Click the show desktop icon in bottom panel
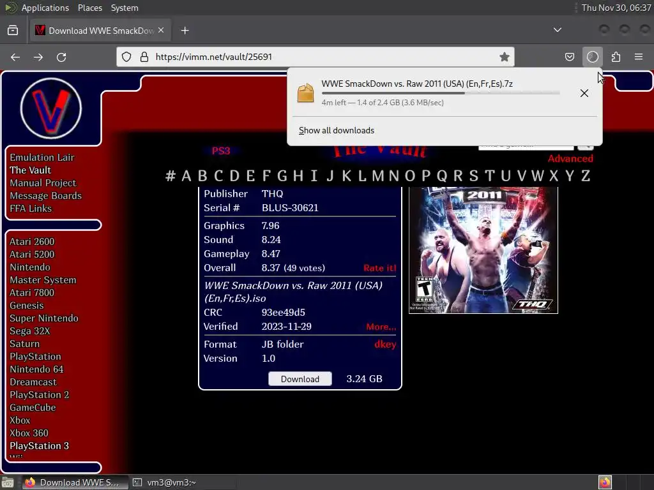The width and height of the screenshot is (654, 490). pyautogui.click(x=8, y=482)
